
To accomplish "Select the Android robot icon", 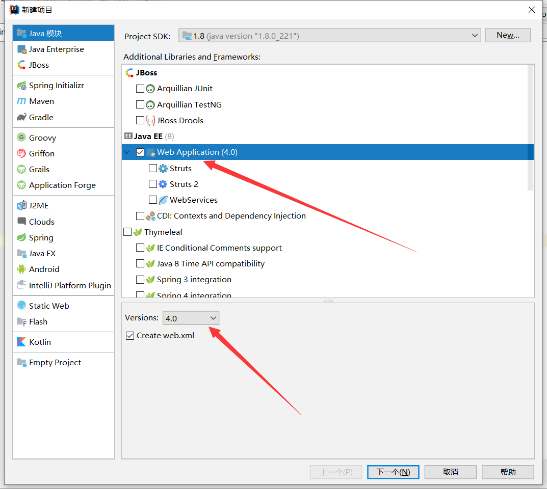I will coord(21,269).
